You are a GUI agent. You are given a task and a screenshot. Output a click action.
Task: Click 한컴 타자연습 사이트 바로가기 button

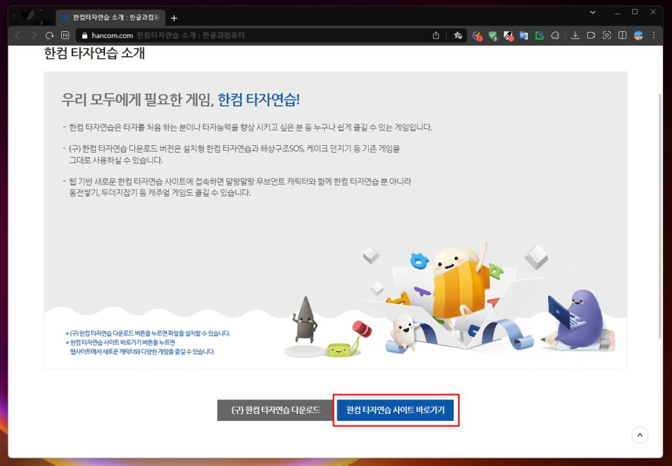[x=395, y=410]
